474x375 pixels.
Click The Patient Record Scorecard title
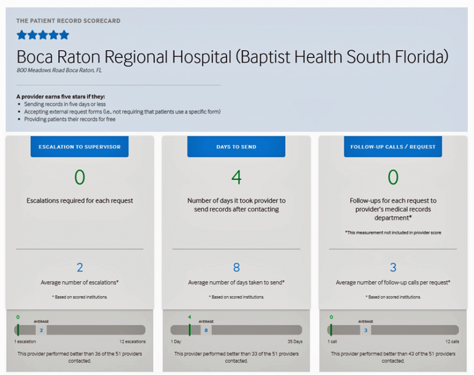pos(69,21)
